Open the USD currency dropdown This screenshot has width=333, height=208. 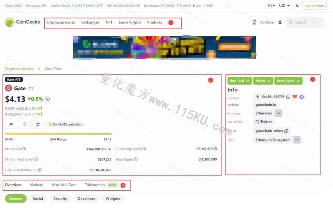(284, 5)
